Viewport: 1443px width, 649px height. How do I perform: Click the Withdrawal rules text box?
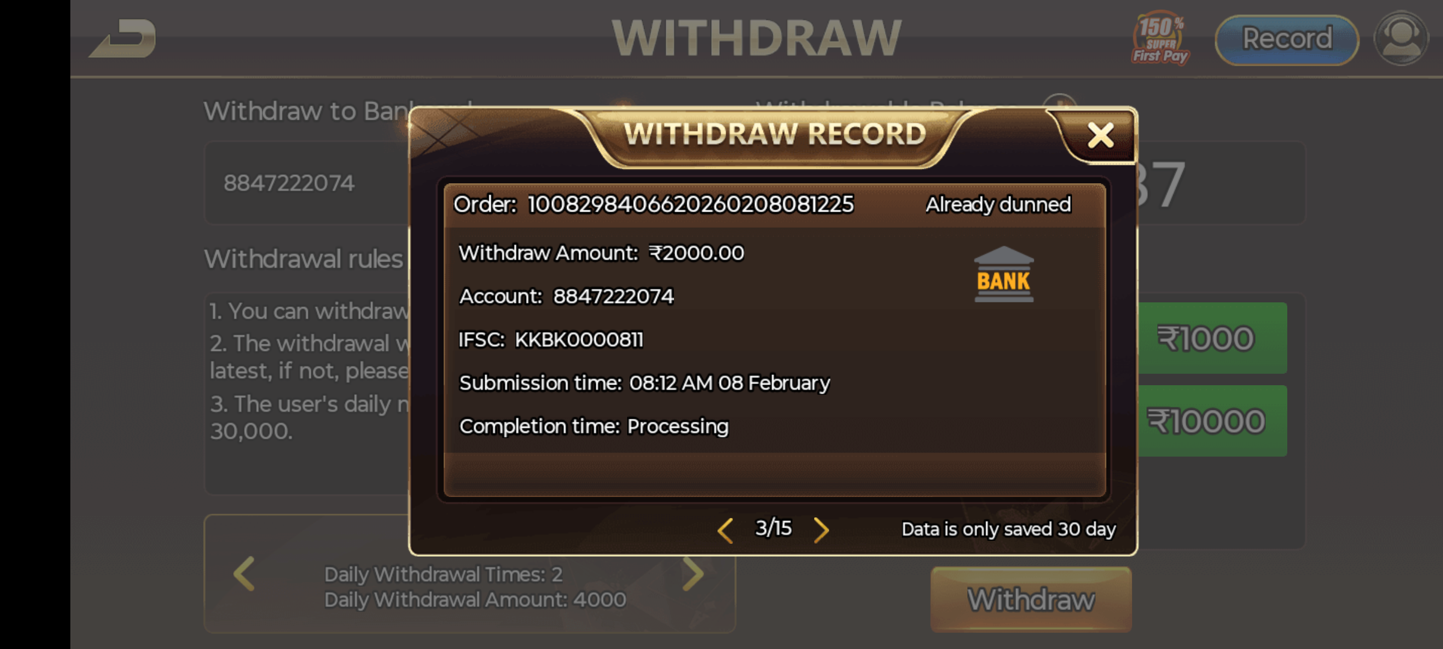[x=308, y=394]
